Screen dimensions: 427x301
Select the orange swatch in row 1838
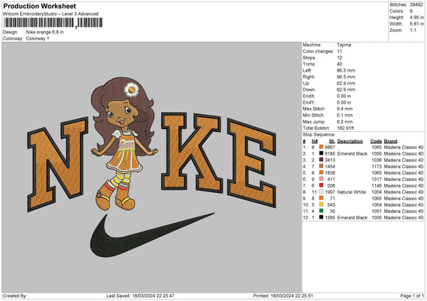point(322,173)
